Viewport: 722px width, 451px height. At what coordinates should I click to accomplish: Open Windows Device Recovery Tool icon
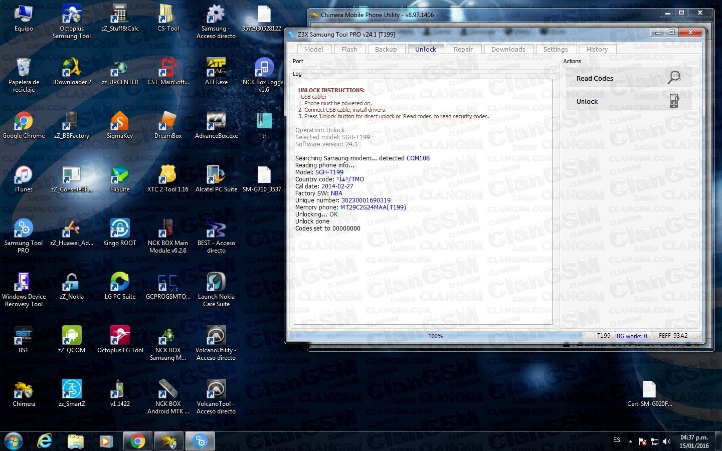coord(24,289)
